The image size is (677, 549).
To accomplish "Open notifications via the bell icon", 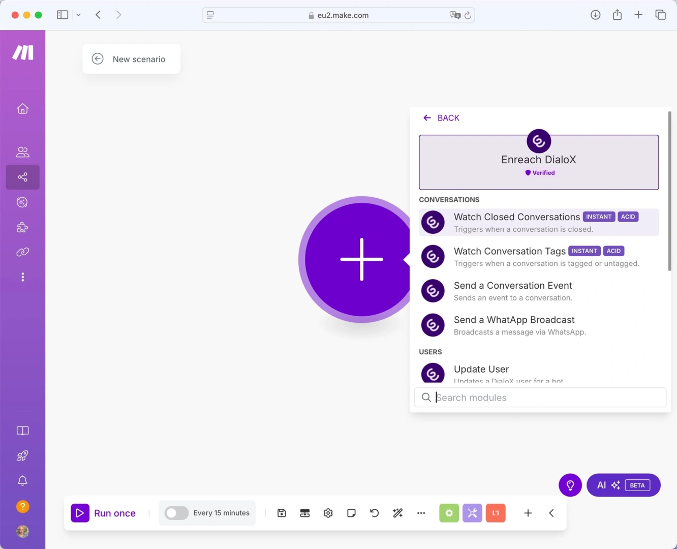I will coord(22,480).
